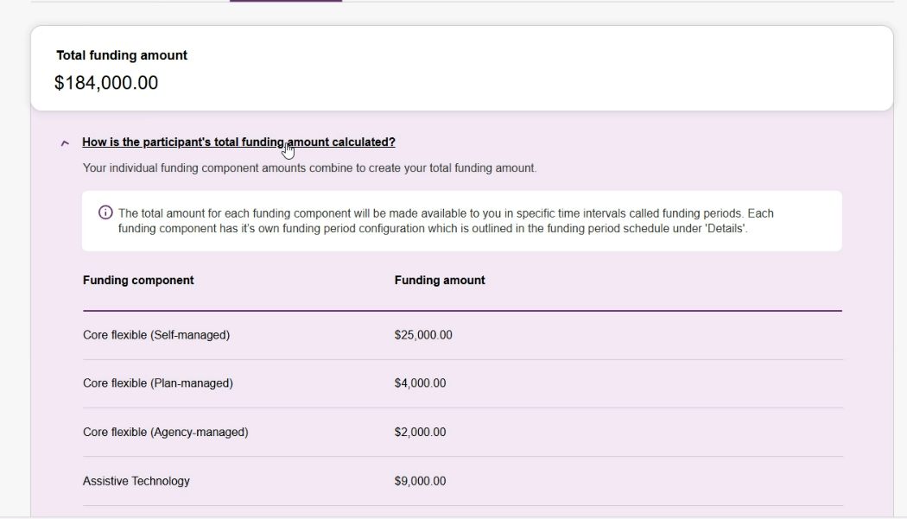Viewport: 907px width, 519px height.
Task: Select 'Core flexible (Plan-managed)' row label
Action: (x=158, y=383)
